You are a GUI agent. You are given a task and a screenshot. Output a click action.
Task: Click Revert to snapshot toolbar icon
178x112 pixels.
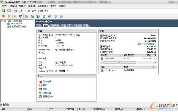tap(32, 17)
